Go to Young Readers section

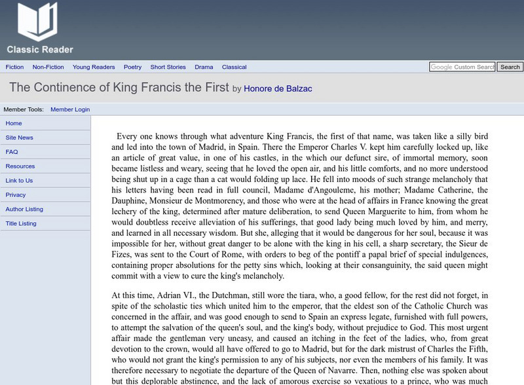(94, 67)
